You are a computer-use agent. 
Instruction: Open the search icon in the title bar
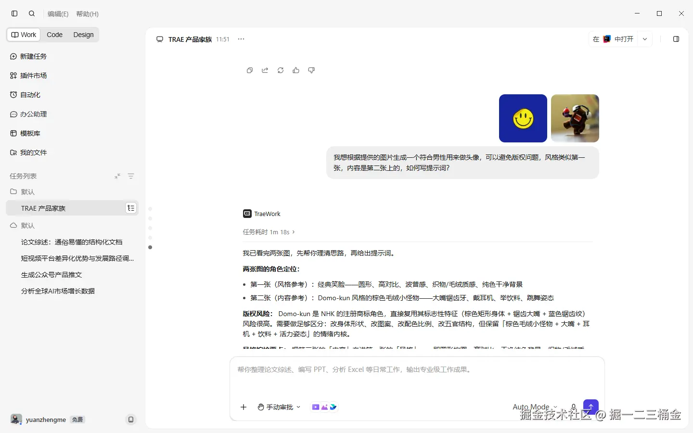[x=32, y=13]
